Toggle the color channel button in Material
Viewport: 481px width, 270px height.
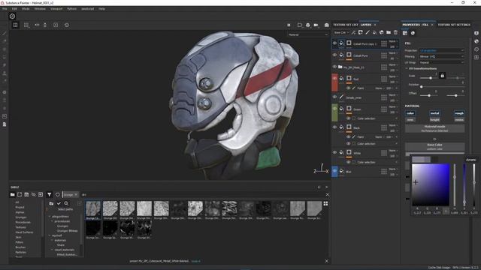pos(410,113)
